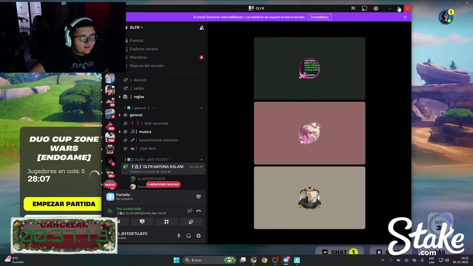The image size is (473, 266).
Task: Open user settings gear icon
Action: coord(198,236)
